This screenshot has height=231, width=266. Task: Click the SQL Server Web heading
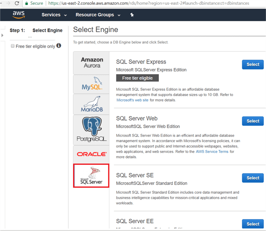(x=137, y=118)
